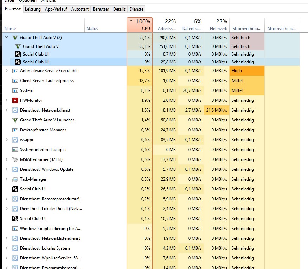Select the Grand Theft Auto V Launcher icon
This screenshot has width=308, height=269.
[15, 120]
